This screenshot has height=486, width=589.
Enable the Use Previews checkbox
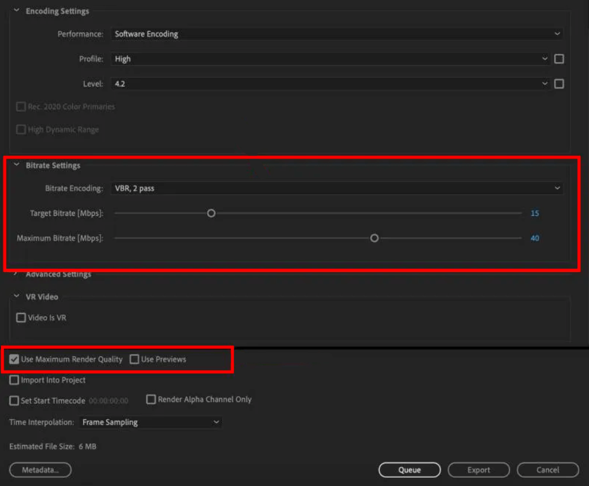[135, 359]
